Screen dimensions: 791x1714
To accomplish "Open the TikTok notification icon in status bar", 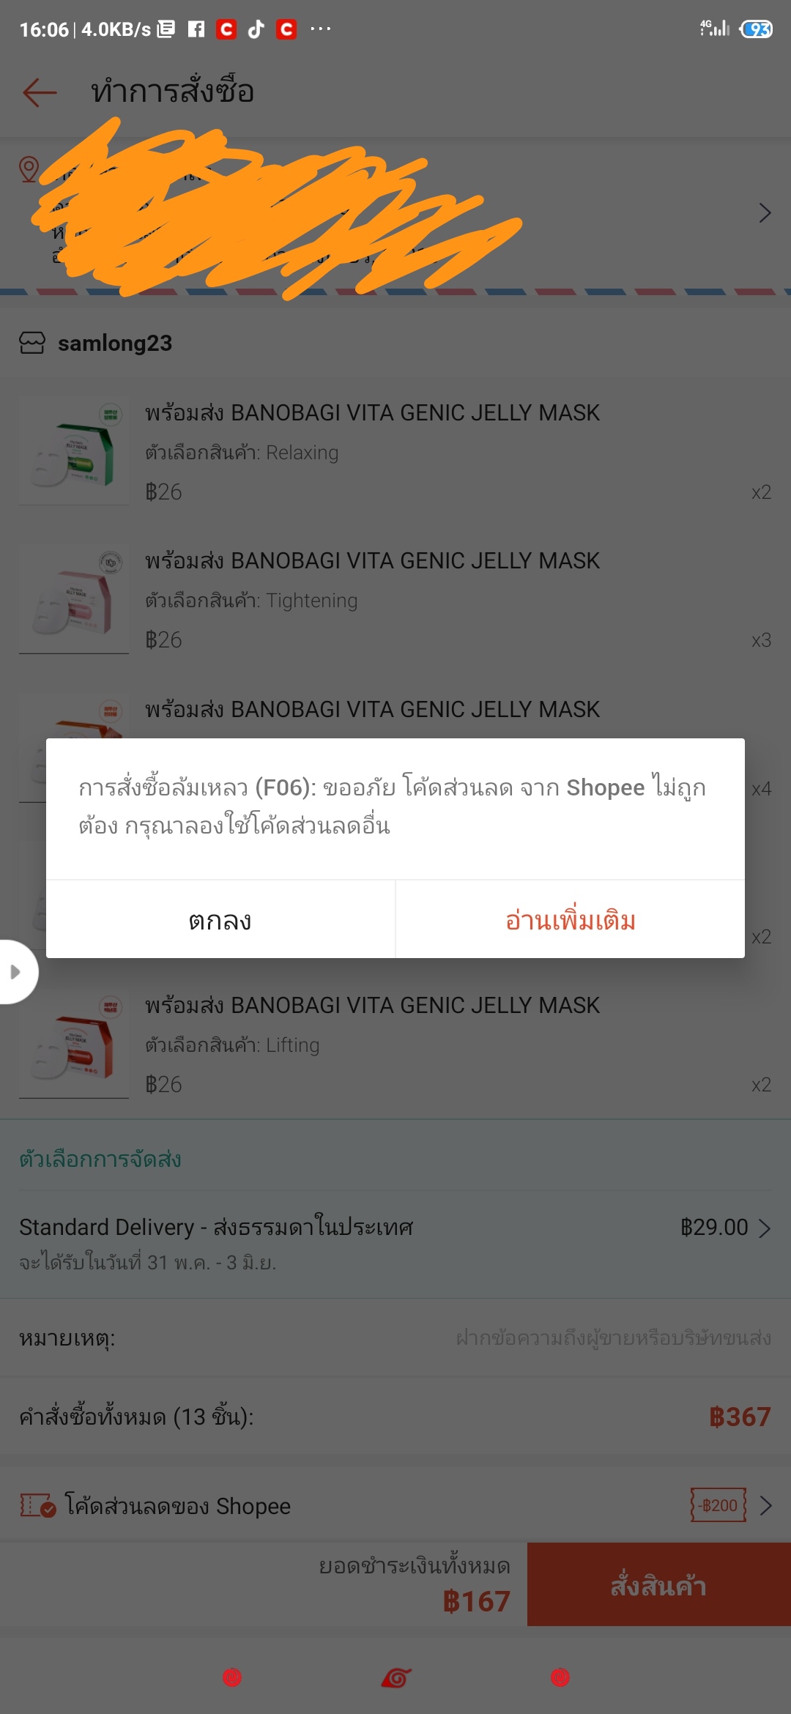I will pos(256,29).
